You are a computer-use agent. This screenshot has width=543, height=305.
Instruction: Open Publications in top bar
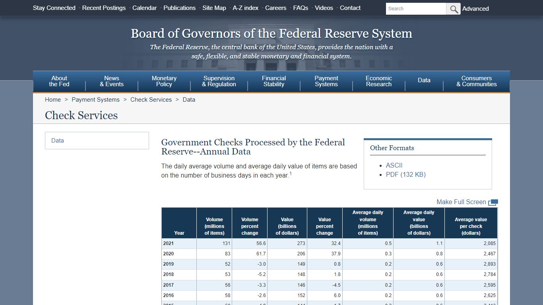tap(179, 8)
